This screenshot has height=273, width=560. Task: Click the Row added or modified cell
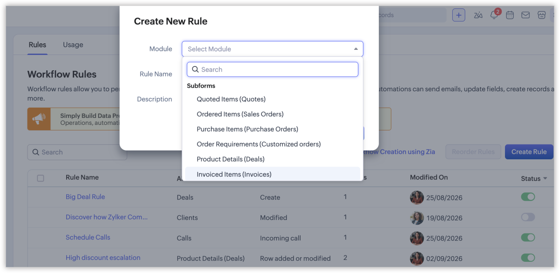point(295,258)
